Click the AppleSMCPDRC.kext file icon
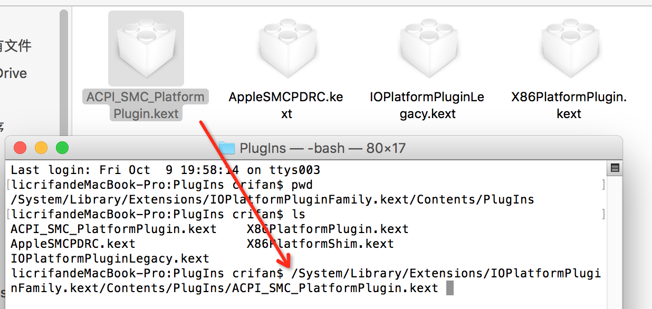 (286, 48)
